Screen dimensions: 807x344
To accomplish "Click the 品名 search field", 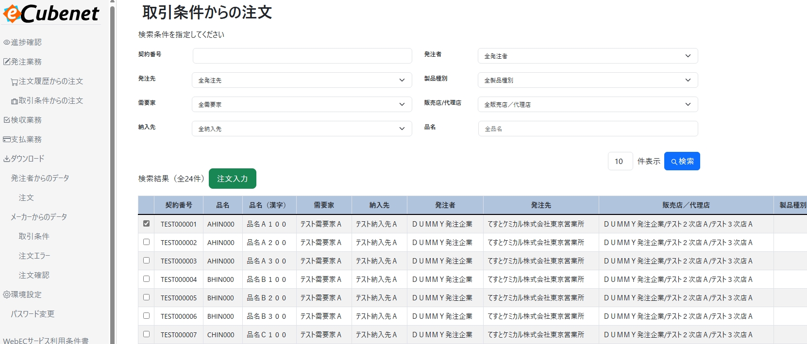I will click(588, 129).
